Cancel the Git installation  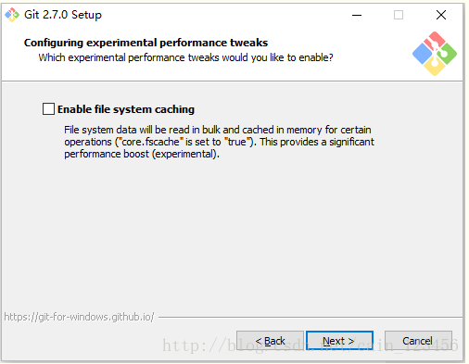418,341
